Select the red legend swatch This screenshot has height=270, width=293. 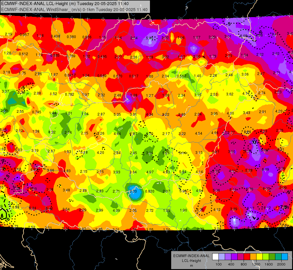(x=247, y=257)
